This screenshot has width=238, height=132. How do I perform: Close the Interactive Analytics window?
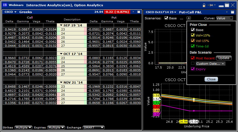[233, 5]
